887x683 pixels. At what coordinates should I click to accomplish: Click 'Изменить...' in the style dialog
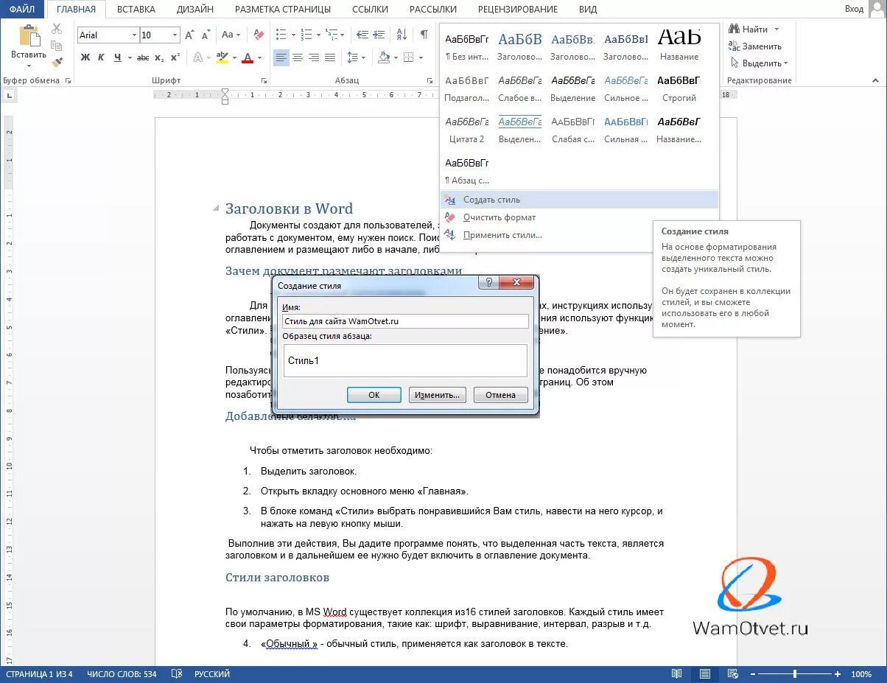pos(437,395)
